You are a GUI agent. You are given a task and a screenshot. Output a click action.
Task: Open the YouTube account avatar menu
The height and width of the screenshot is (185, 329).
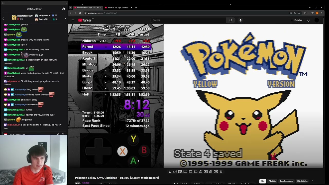[317, 20]
